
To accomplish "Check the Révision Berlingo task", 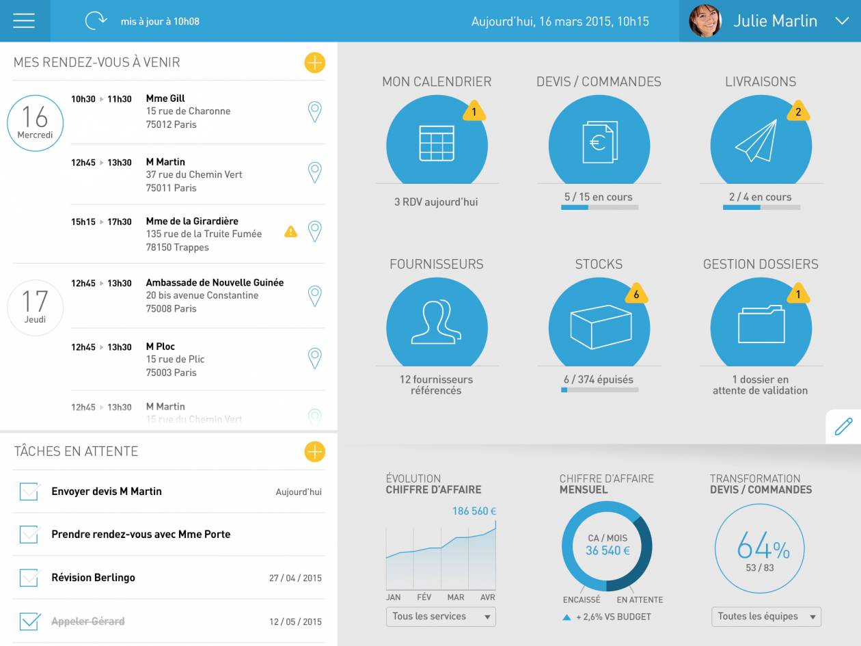I will point(29,578).
